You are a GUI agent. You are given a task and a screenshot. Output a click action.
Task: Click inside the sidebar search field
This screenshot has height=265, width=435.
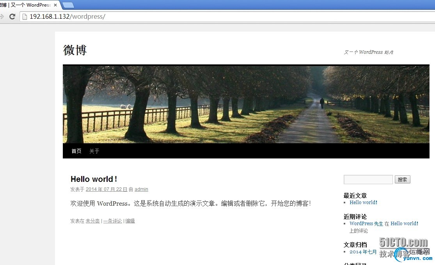(368, 180)
